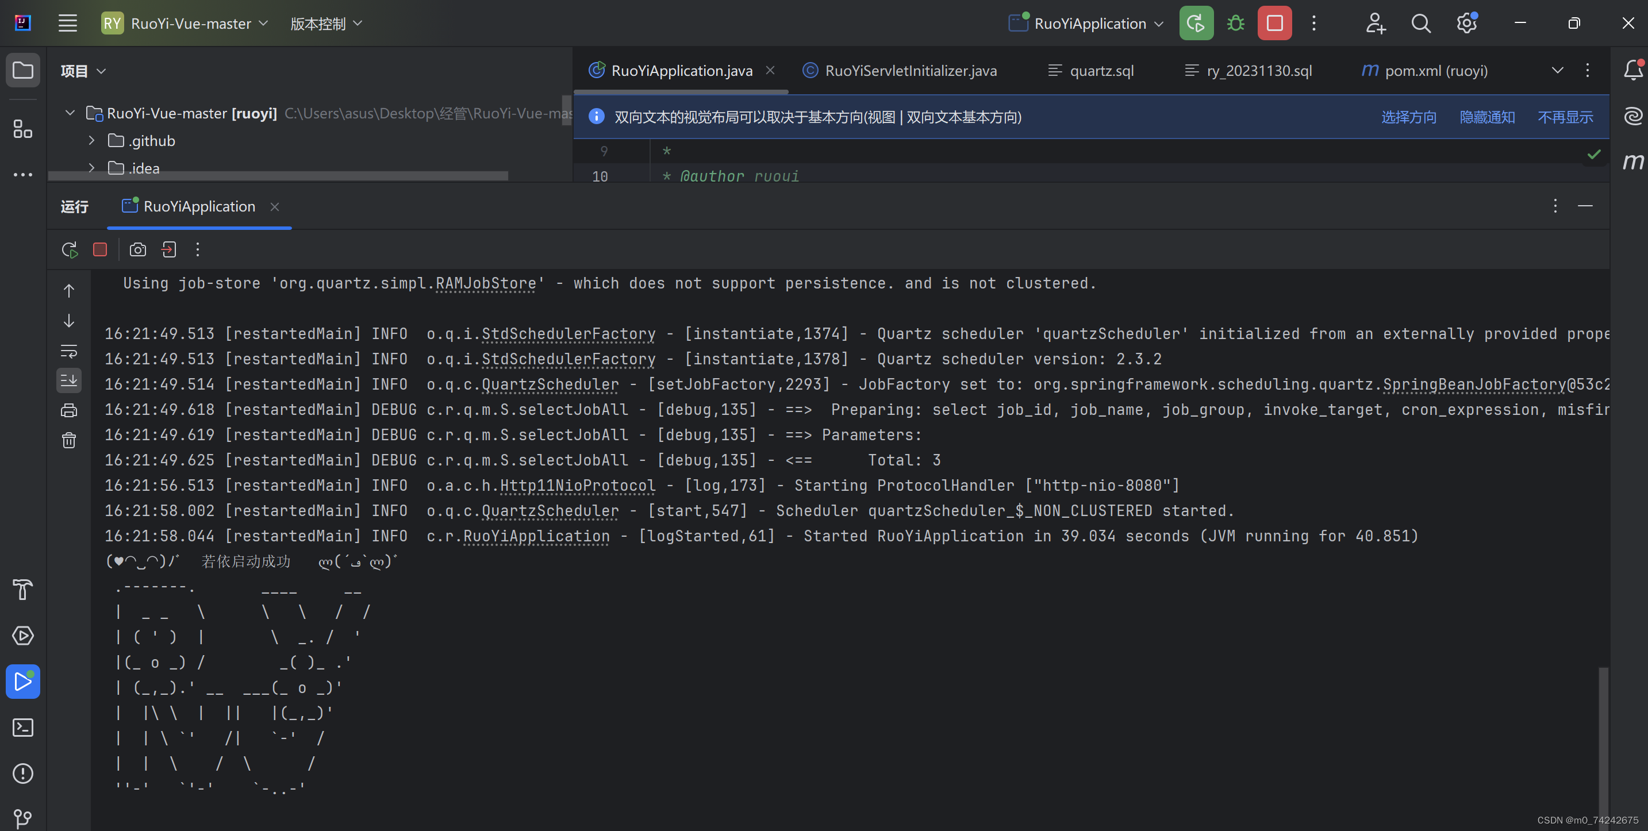This screenshot has height=831, width=1648.
Task: Open Code With Me add-user icon
Action: (x=1375, y=24)
